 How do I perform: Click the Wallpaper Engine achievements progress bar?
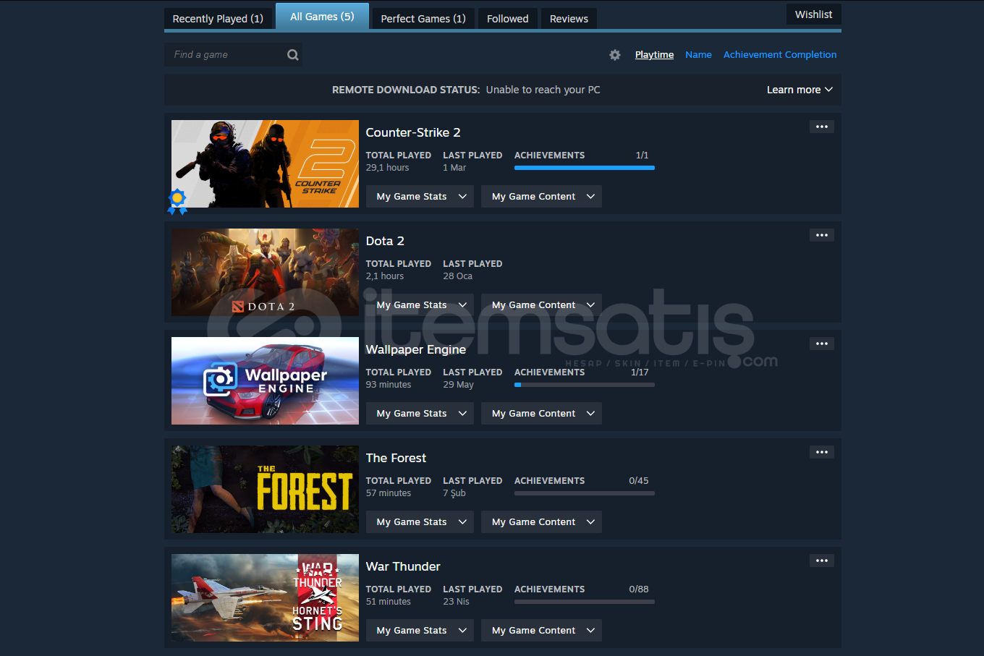point(585,385)
